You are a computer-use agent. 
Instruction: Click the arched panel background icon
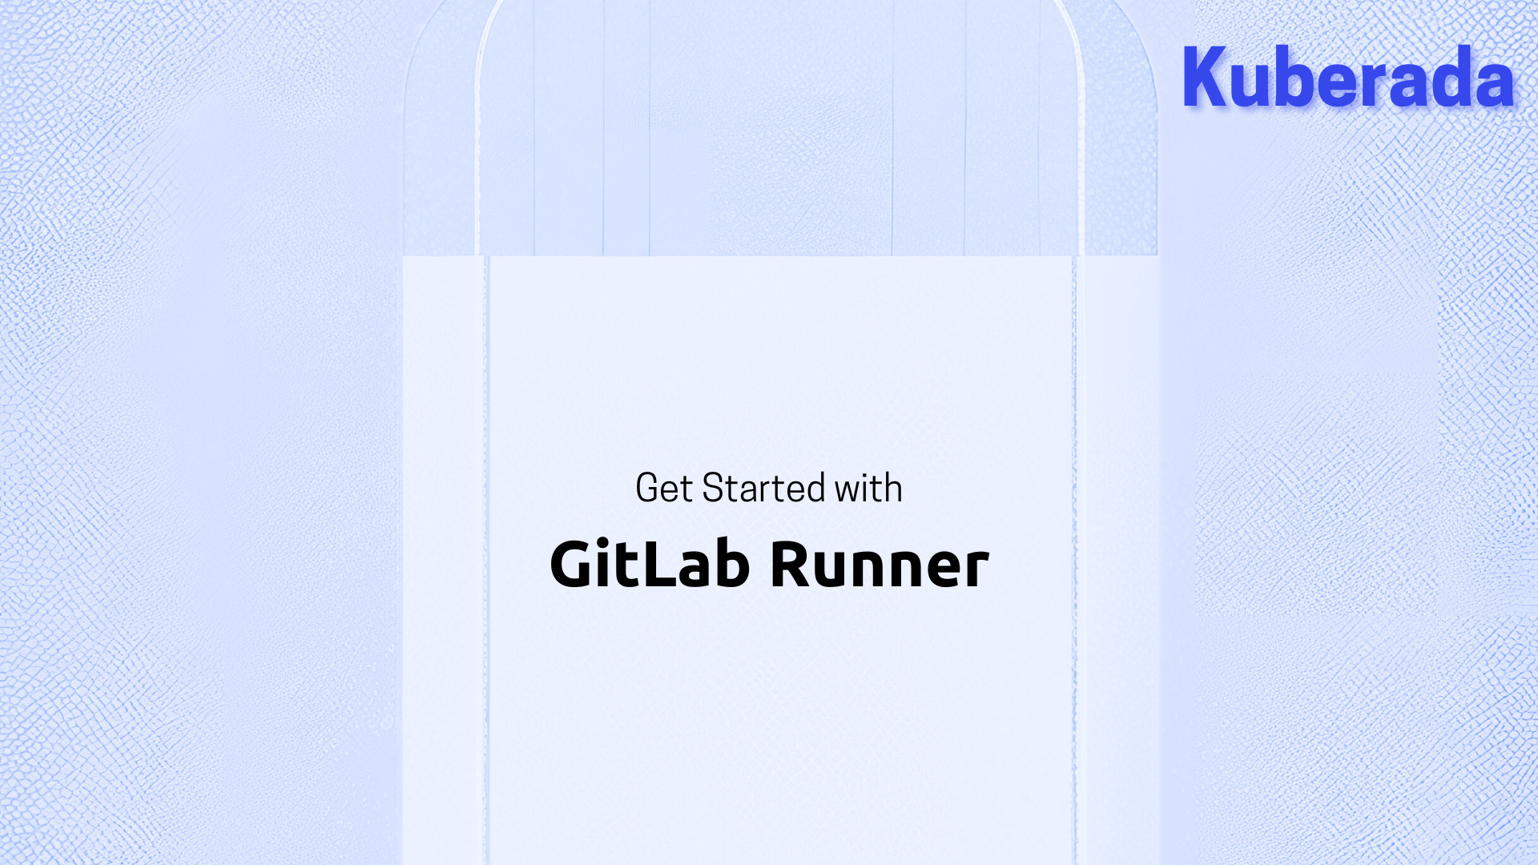click(769, 127)
